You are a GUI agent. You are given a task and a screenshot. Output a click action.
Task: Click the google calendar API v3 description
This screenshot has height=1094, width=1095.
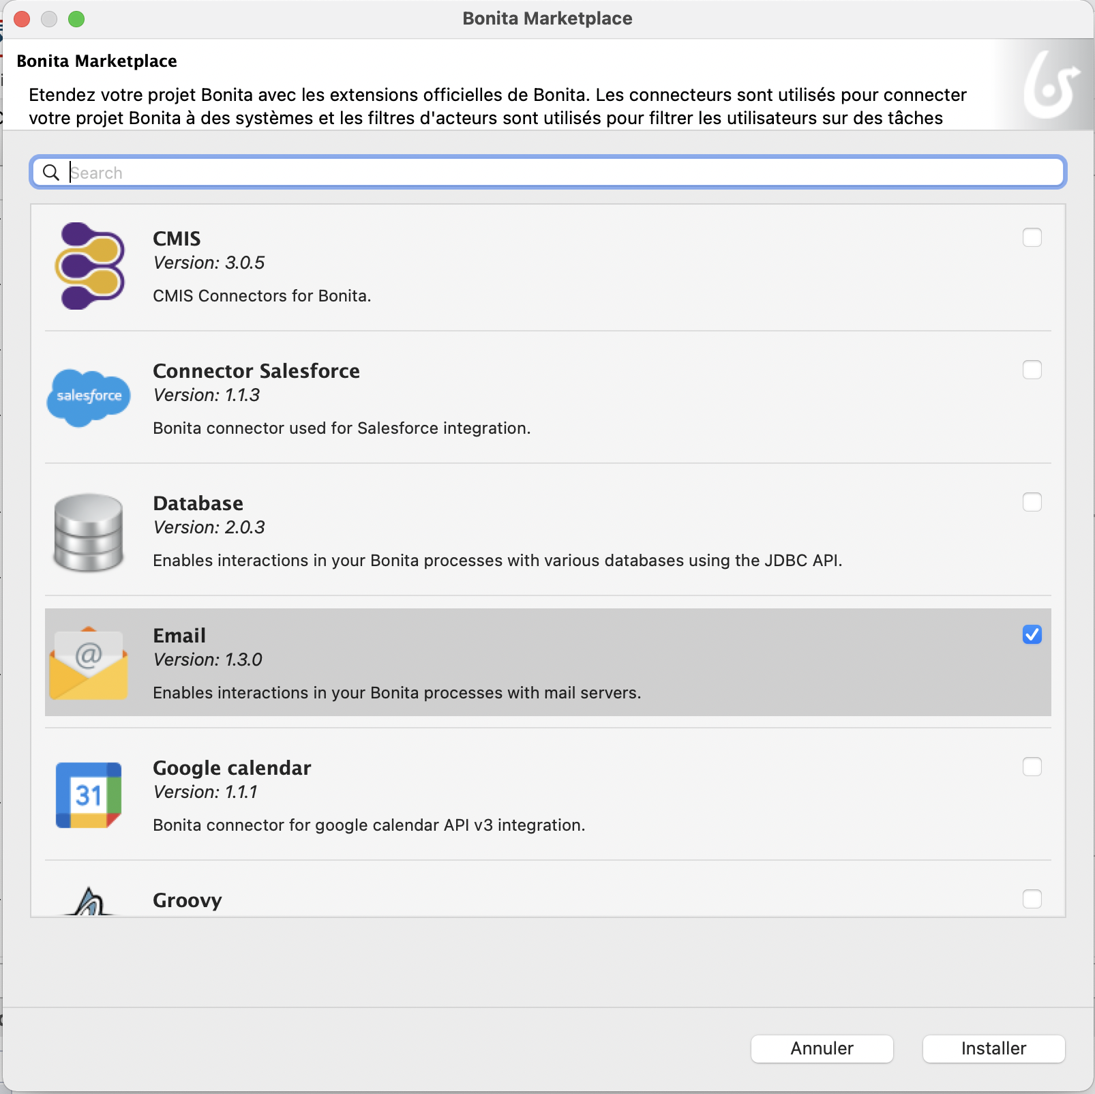click(369, 825)
